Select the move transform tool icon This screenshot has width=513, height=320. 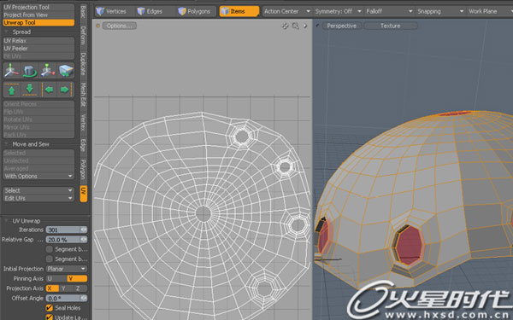[x=12, y=71]
